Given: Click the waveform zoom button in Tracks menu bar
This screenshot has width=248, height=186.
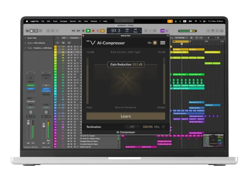Looking at the screenshot, I should [x=191, y=38].
